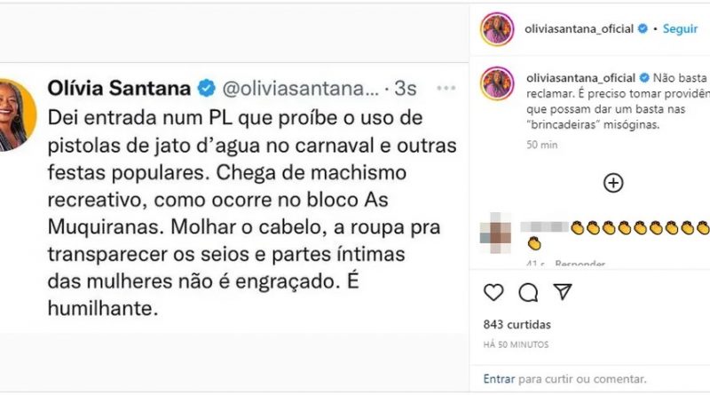Click the caption profile avatar
Image resolution: width=710 pixels, height=395 pixels.
click(x=498, y=83)
